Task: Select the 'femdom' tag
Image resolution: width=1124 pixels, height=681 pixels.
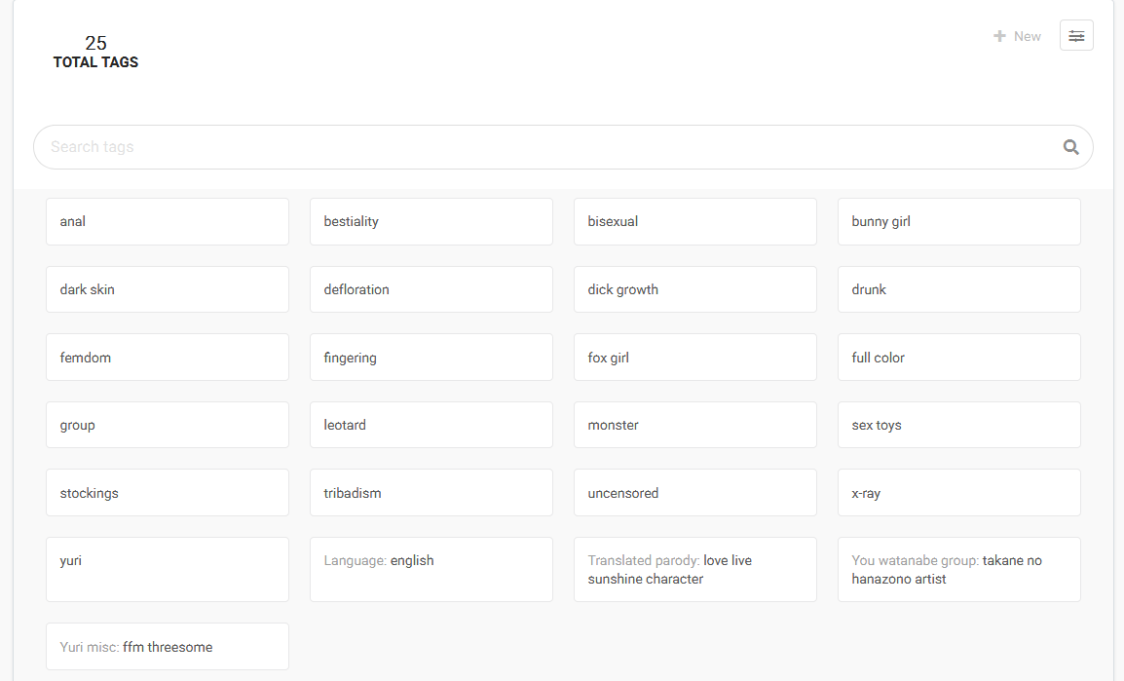Action: 167,357
